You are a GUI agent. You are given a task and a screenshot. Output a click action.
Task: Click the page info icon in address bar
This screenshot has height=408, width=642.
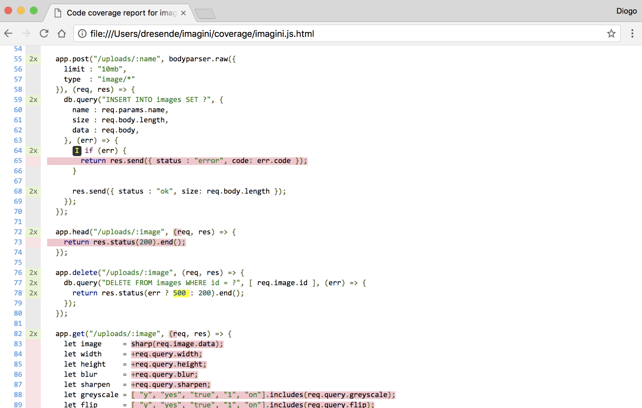coord(82,34)
